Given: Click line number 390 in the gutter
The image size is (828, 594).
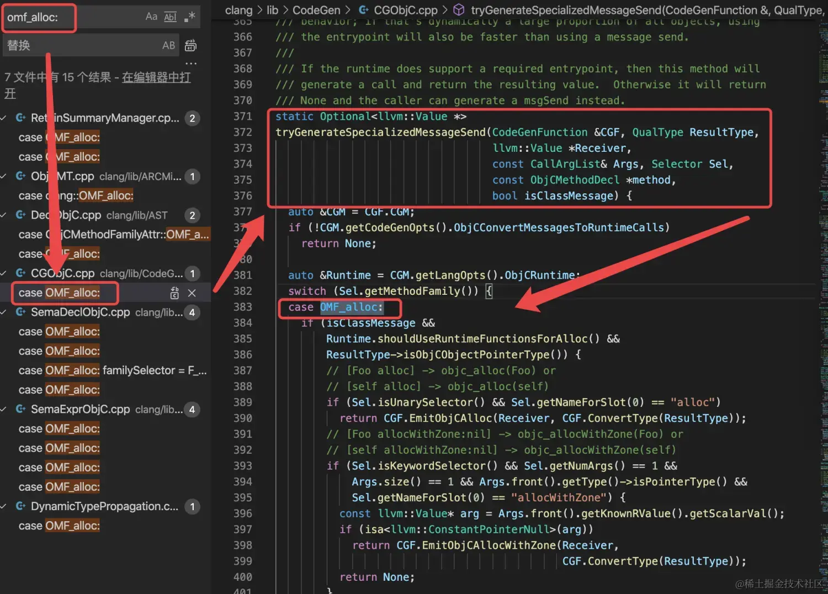Looking at the screenshot, I should coord(242,418).
